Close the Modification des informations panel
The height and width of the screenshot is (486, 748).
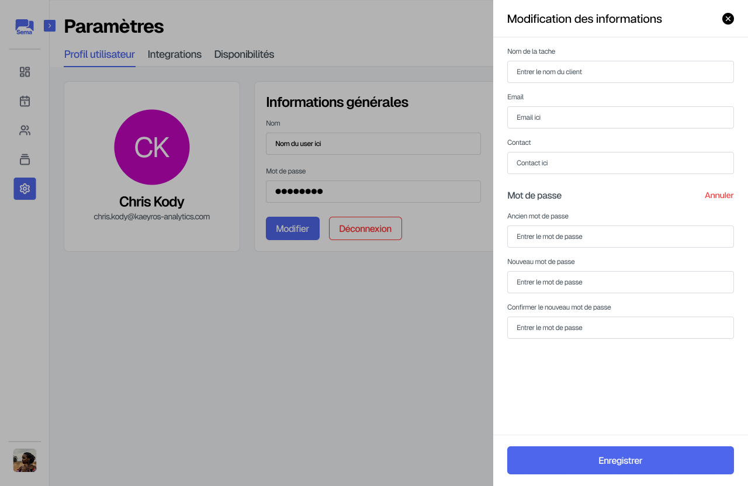coord(728,19)
